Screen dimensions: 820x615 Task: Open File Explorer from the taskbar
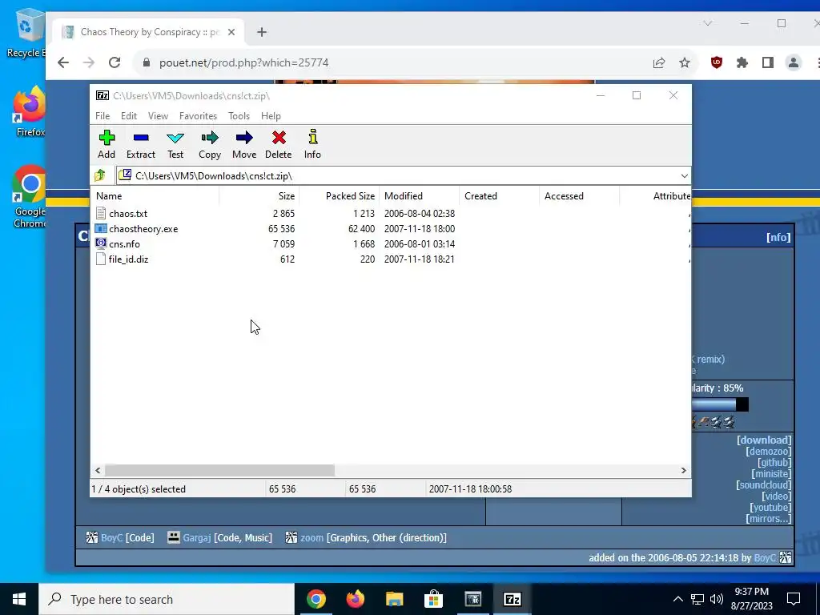coord(394,599)
